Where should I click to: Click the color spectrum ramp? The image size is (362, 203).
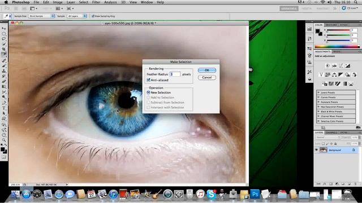click(x=337, y=46)
